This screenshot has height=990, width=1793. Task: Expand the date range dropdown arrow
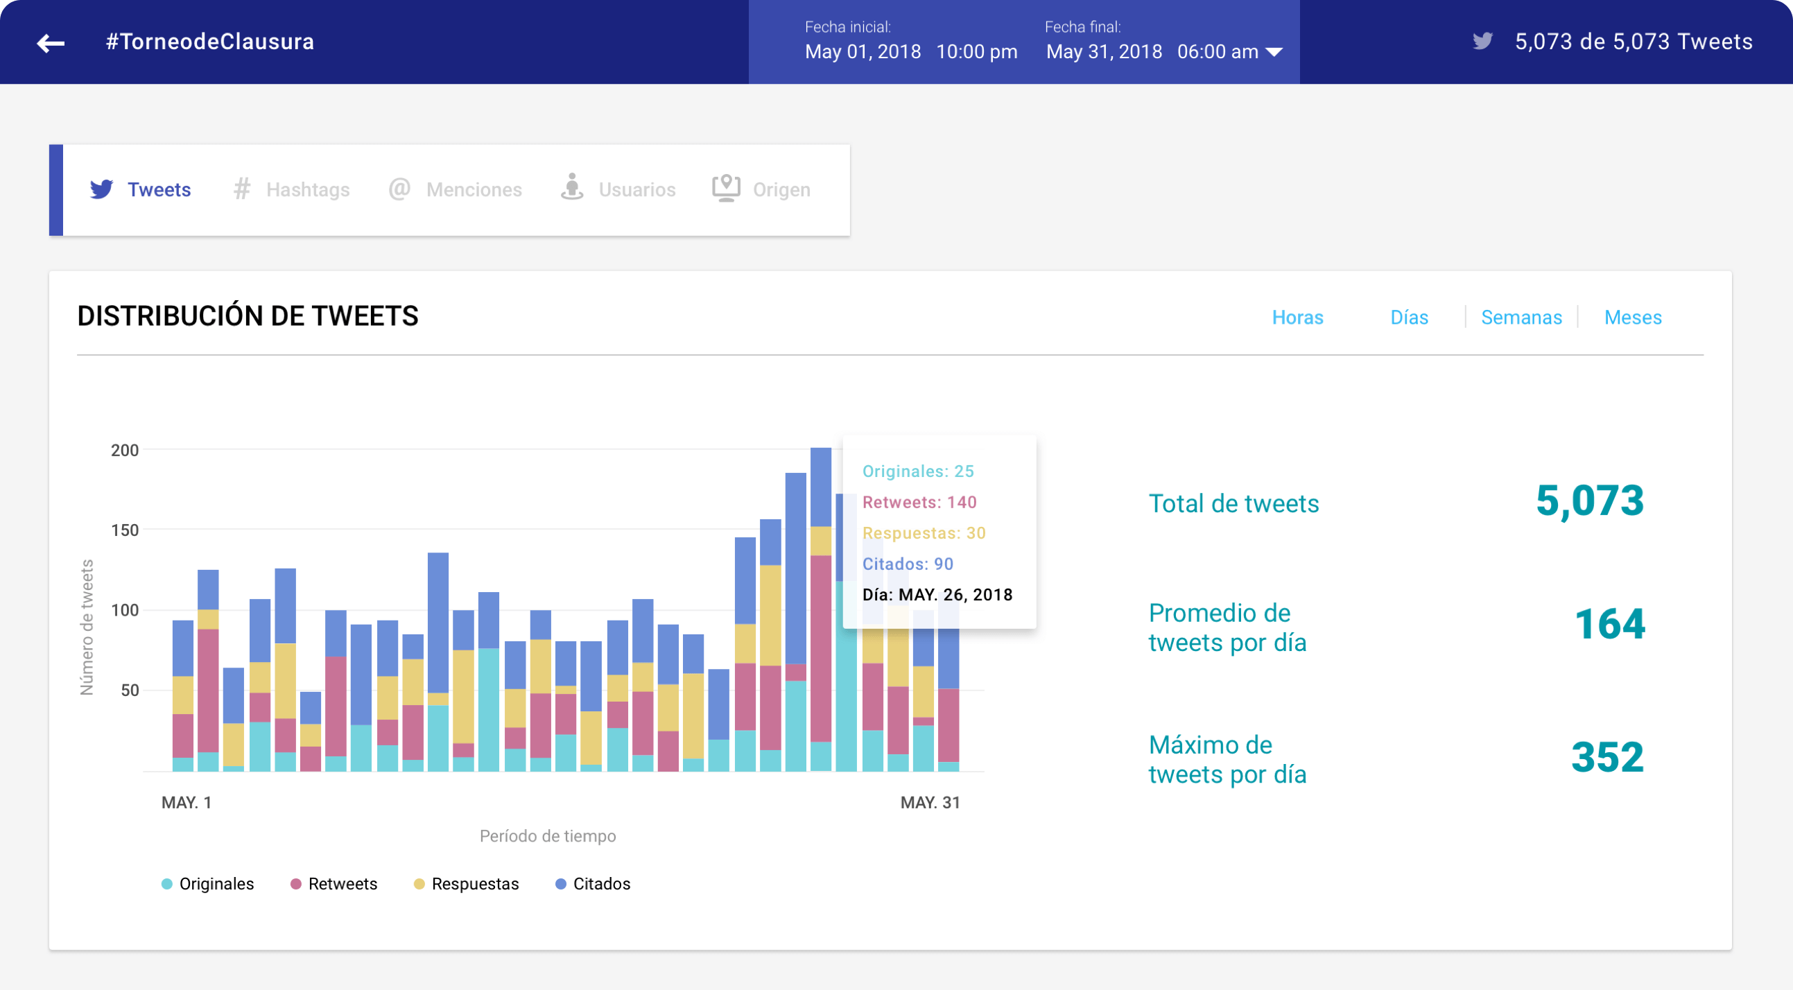click(1274, 52)
